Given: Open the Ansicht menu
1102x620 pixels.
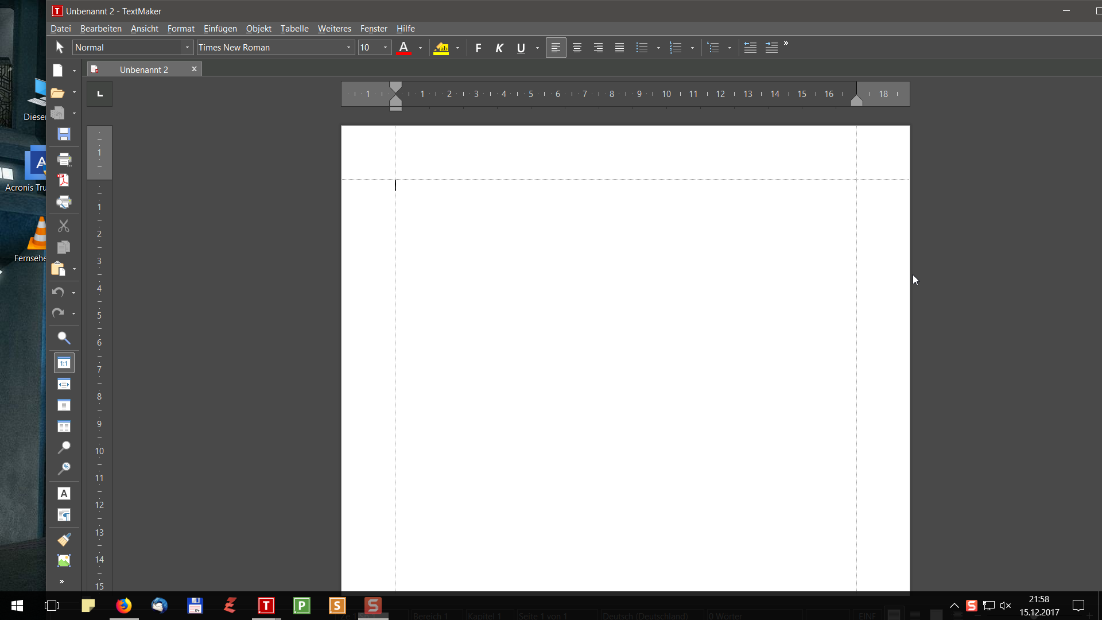Looking at the screenshot, I should click(145, 29).
